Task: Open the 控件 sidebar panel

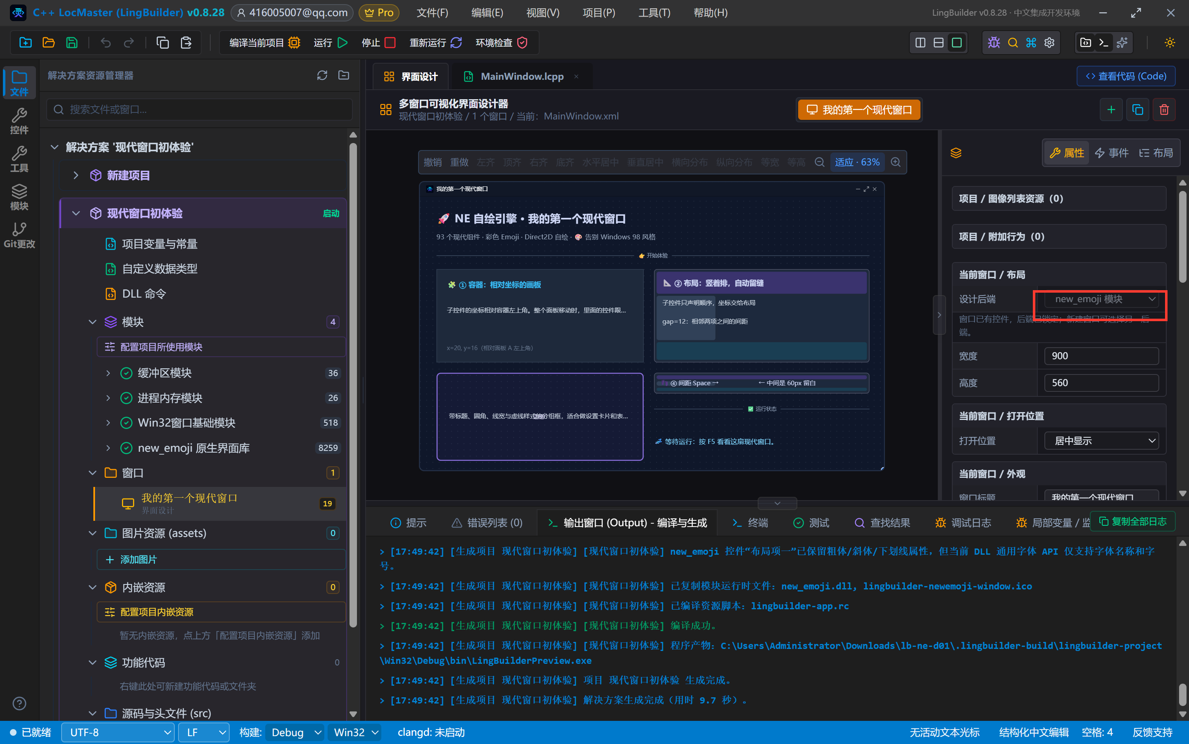Action: [19, 121]
